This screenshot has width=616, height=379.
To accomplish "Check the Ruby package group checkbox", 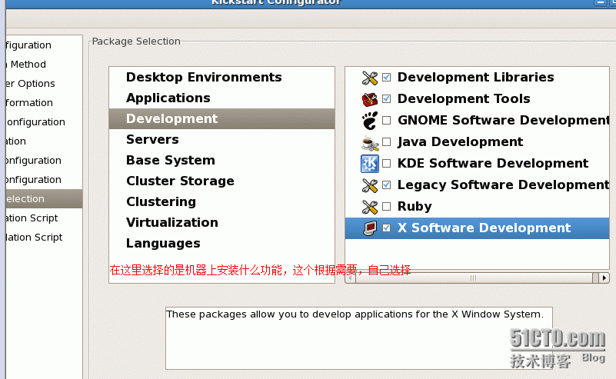I will (x=387, y=207).
